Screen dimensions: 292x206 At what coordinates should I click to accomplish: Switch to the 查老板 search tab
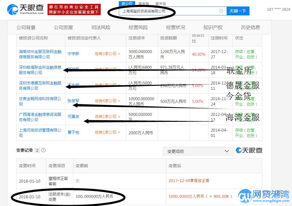tap(144, 4)
